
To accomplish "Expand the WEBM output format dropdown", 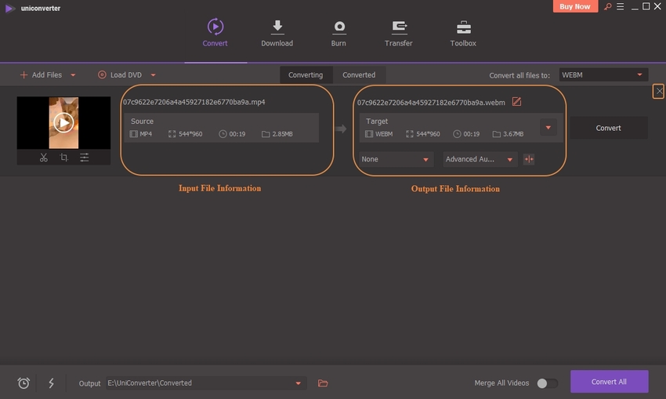I will click(603, 75).
